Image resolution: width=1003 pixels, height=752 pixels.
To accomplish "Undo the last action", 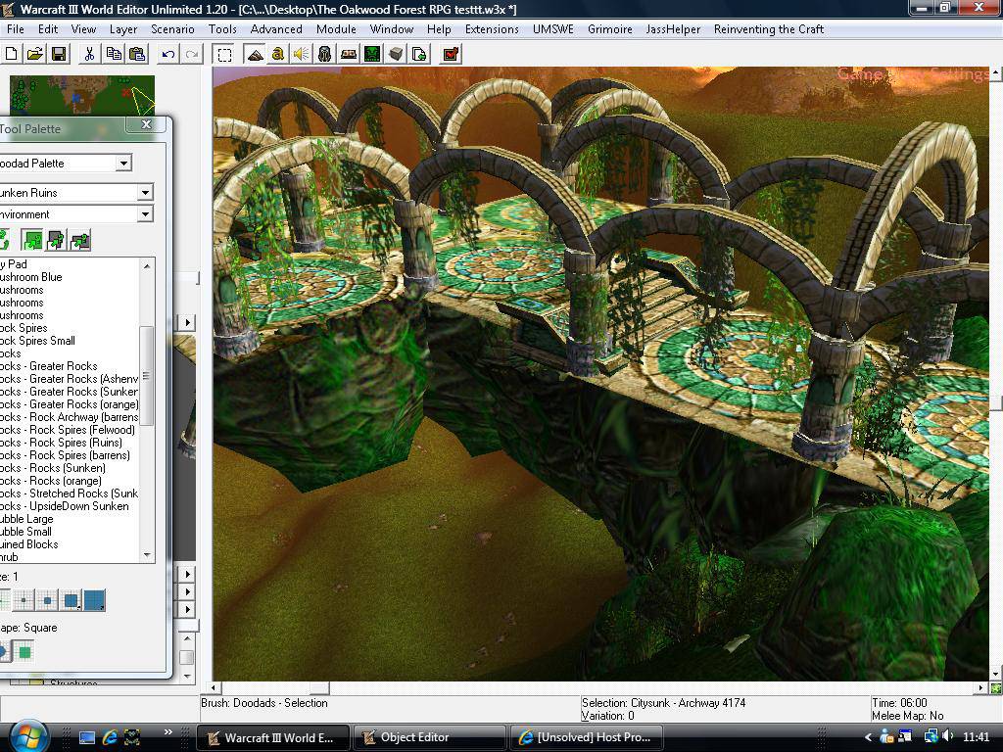I will click(x=167, y=55).
